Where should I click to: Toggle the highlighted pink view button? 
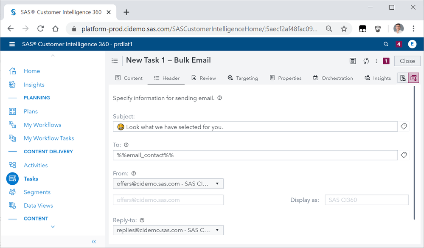413,78
